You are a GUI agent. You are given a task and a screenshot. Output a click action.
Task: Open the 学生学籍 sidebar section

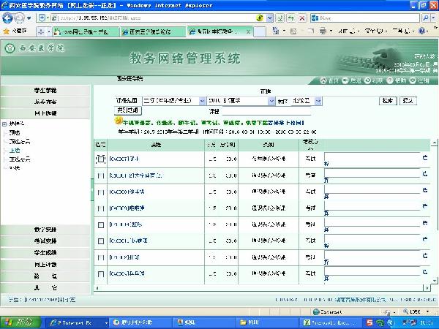coord(45,91)
